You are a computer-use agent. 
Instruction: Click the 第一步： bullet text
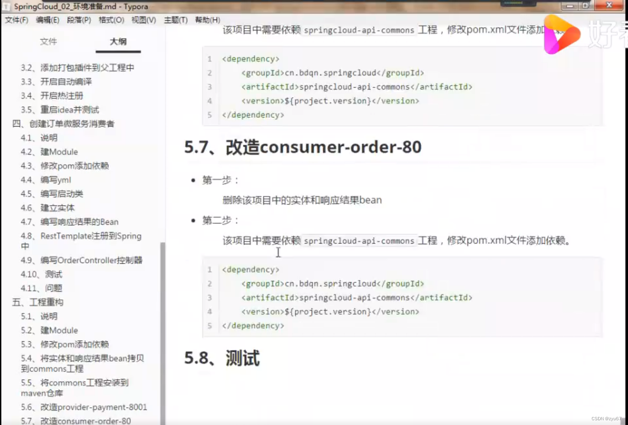click(x=221, y=180)
